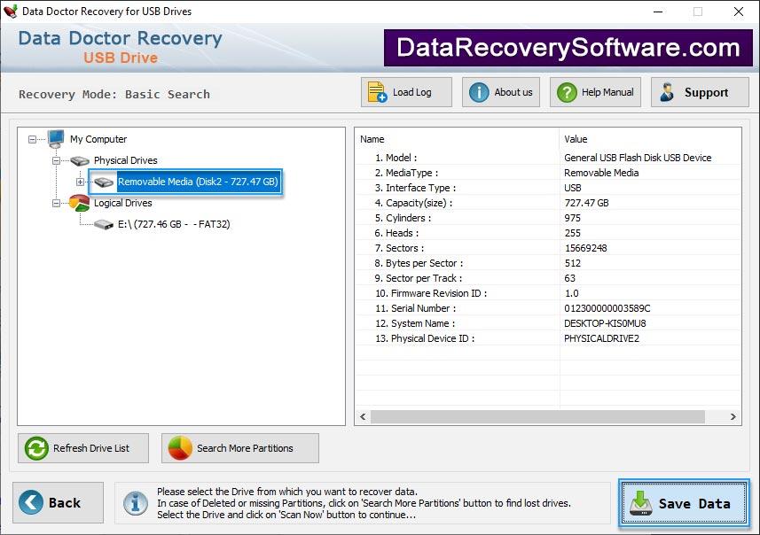Select the '12. System Name :' row

click(x=548, y=323)
